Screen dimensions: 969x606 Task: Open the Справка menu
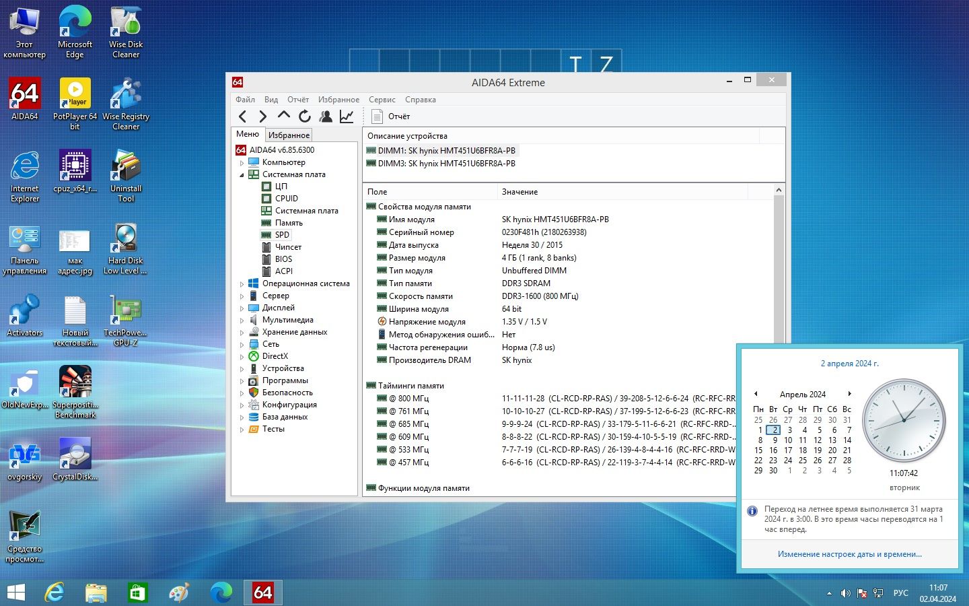point(421,100)
